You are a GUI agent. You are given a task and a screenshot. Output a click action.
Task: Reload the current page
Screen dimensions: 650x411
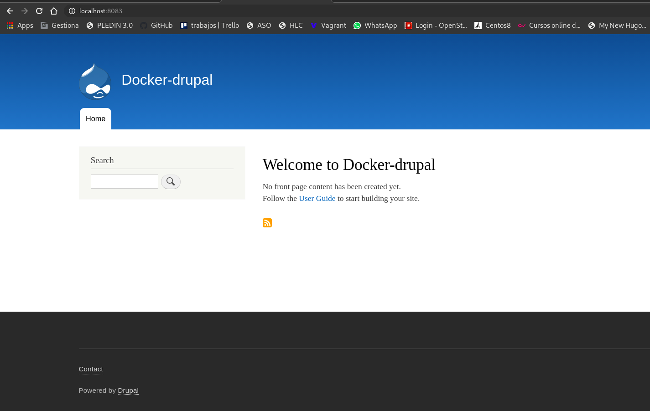click(39, 10)
